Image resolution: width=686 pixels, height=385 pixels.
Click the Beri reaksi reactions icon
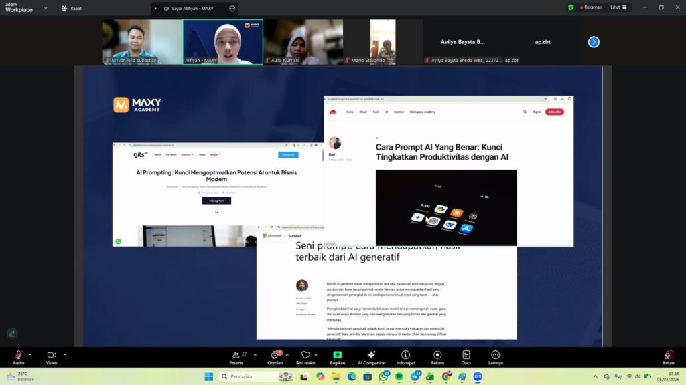click(x=305, y=356)
